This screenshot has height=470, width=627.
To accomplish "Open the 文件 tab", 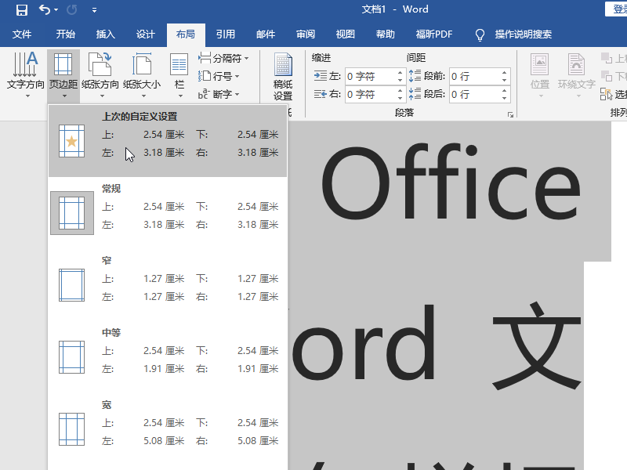I will [x=22, y=34].
